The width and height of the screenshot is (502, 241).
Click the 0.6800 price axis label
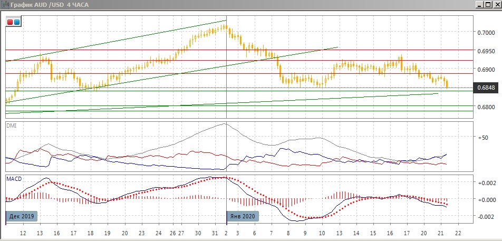click(487, 107)
